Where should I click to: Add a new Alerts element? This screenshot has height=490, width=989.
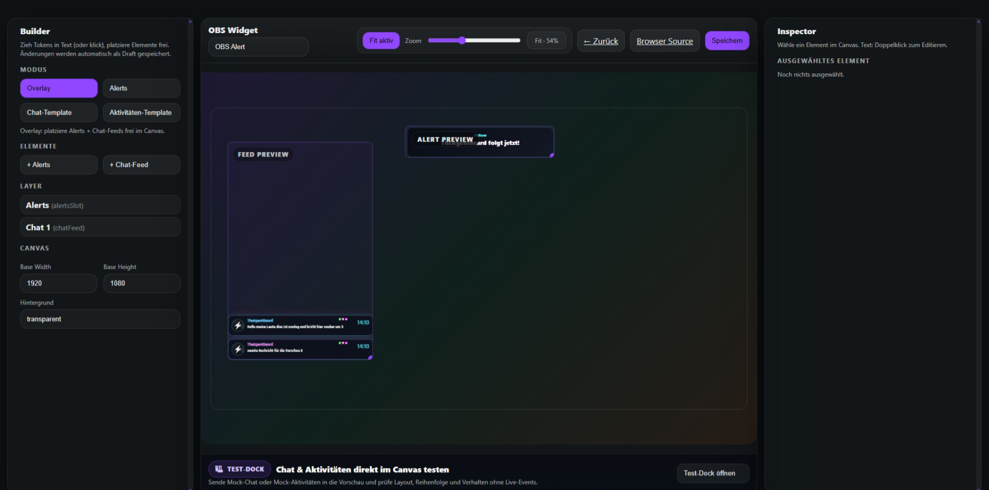click(59, 165)
